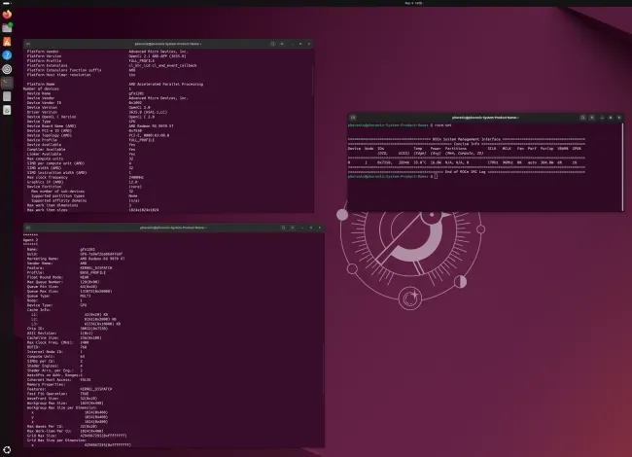Click the 'Queue Type:' label
Screen dimensions: 632x457
click(x=37, y=296)
